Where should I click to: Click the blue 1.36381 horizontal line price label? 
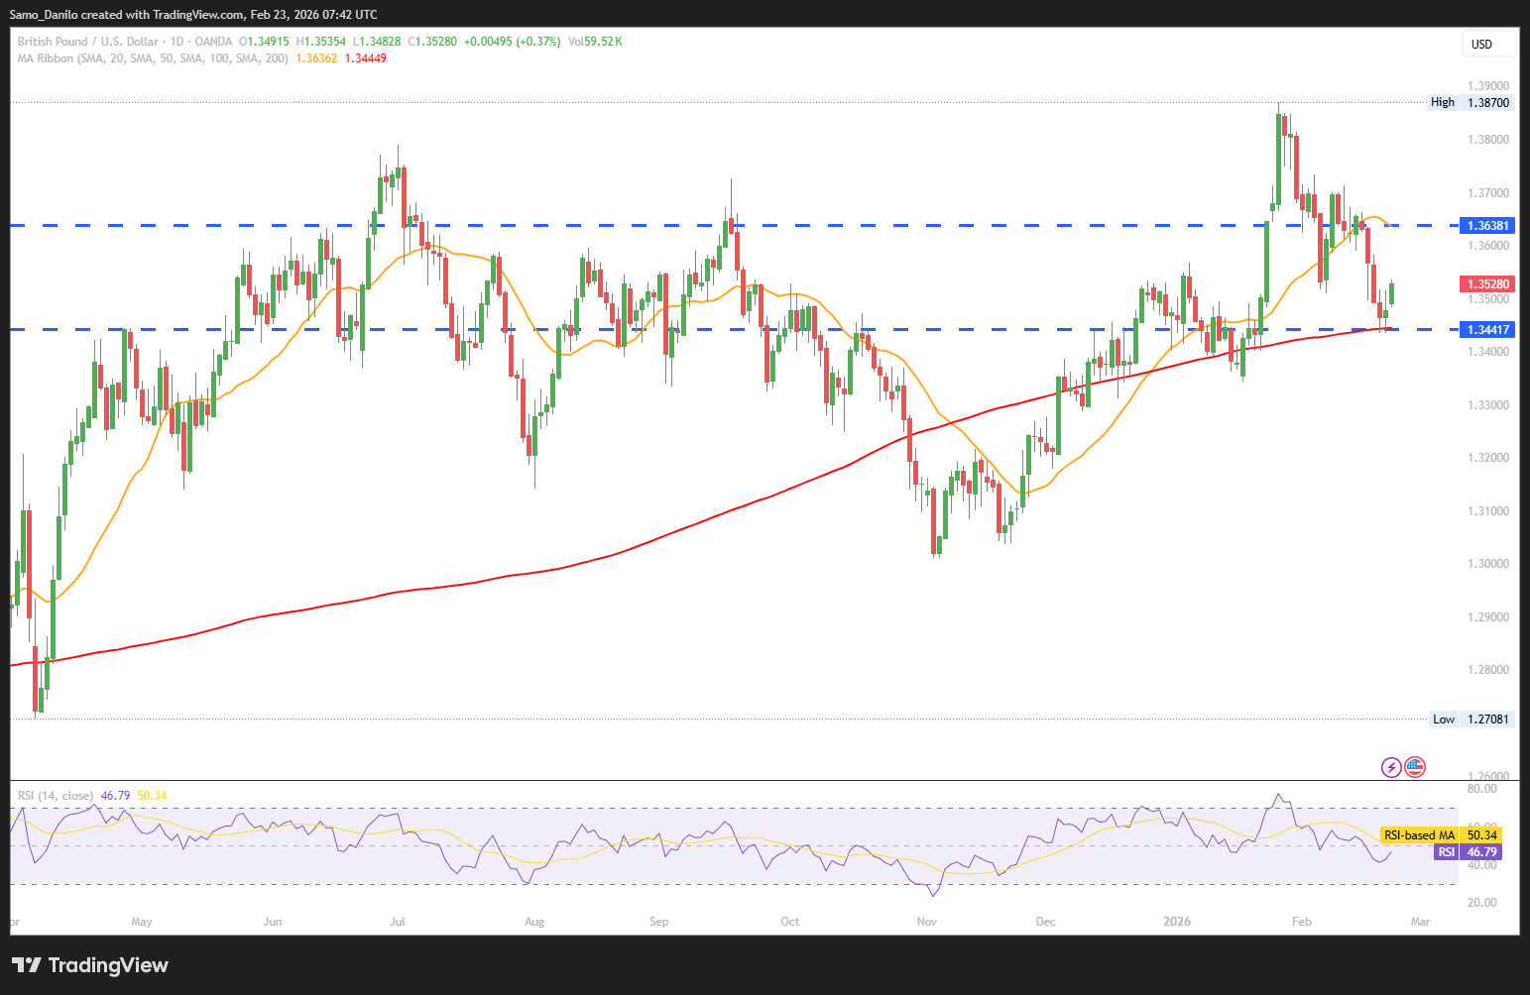1488,226
